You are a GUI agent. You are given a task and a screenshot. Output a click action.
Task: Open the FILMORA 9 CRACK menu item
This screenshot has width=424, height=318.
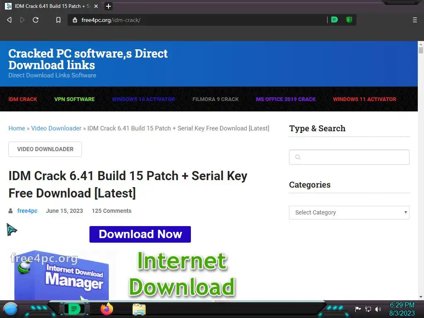(x=215, y=99)
